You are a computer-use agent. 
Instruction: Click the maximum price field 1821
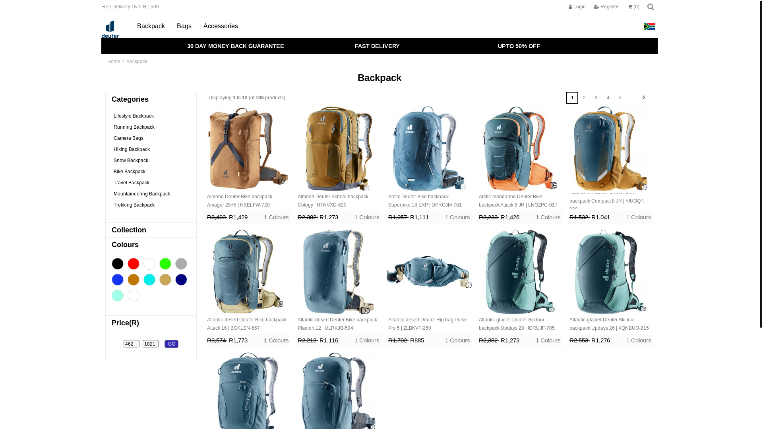(x=151, y=344)
